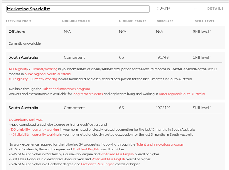Screen dimensions: 229x170
Task: Open the first Talent and Innovators program link
Action: click(x=66, y=89)
